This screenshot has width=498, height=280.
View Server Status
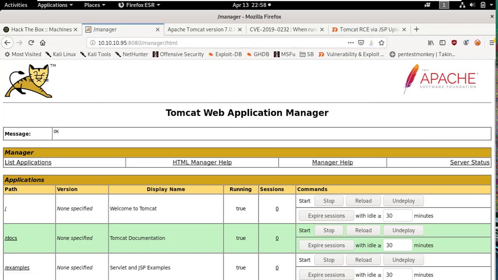[x=470, y=163]
